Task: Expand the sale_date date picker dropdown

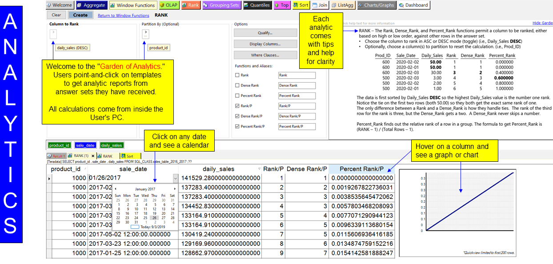Action: pyautogui.click(x=175, y=178)
